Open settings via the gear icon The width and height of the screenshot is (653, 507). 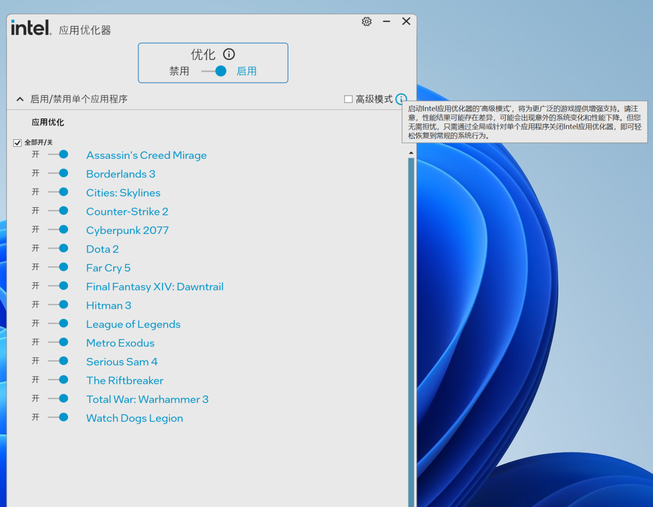367,21
